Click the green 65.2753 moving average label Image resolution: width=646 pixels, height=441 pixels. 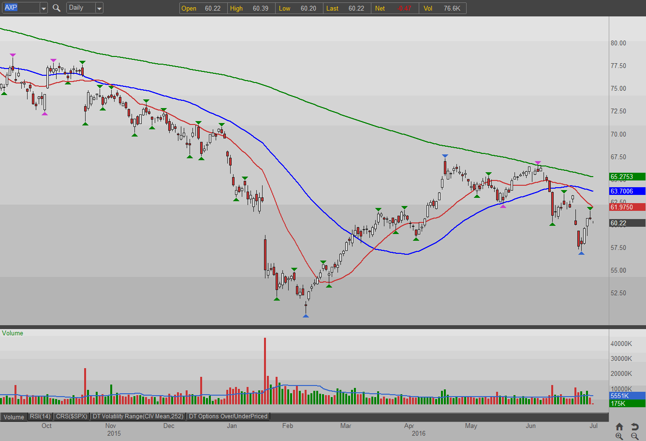point(627,177)
